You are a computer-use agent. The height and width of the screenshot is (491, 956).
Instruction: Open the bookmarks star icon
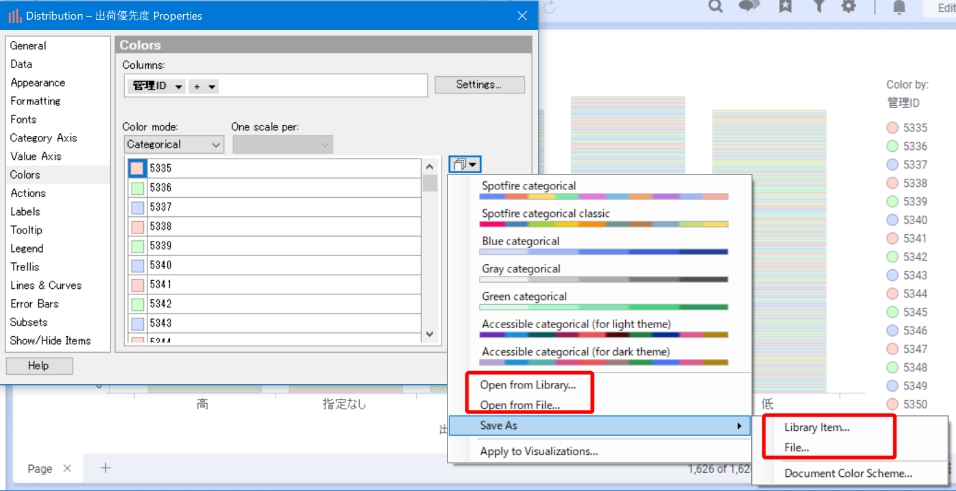(785, 6)
